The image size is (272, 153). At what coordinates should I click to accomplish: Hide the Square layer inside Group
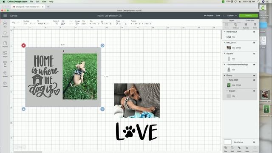pyautogui.click(x=254, y=91)
